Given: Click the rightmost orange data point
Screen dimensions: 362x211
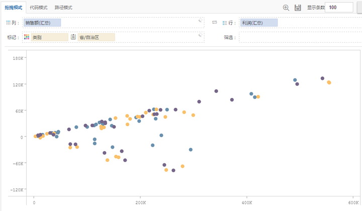Looking at the screenshot, I should point(329,82).
